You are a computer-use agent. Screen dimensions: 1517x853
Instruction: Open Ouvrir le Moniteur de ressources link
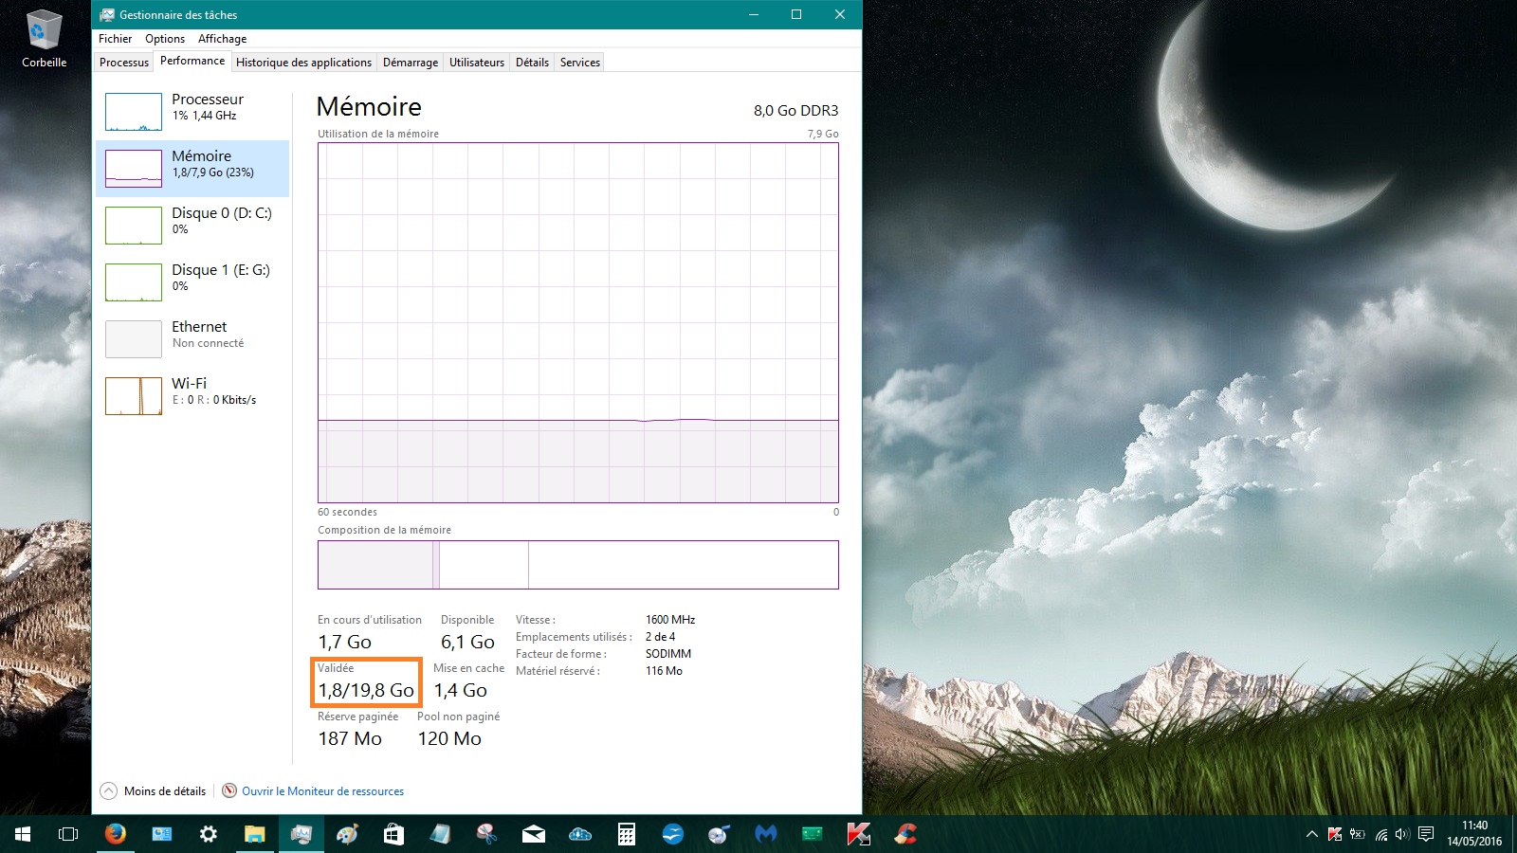coord(322,791)
